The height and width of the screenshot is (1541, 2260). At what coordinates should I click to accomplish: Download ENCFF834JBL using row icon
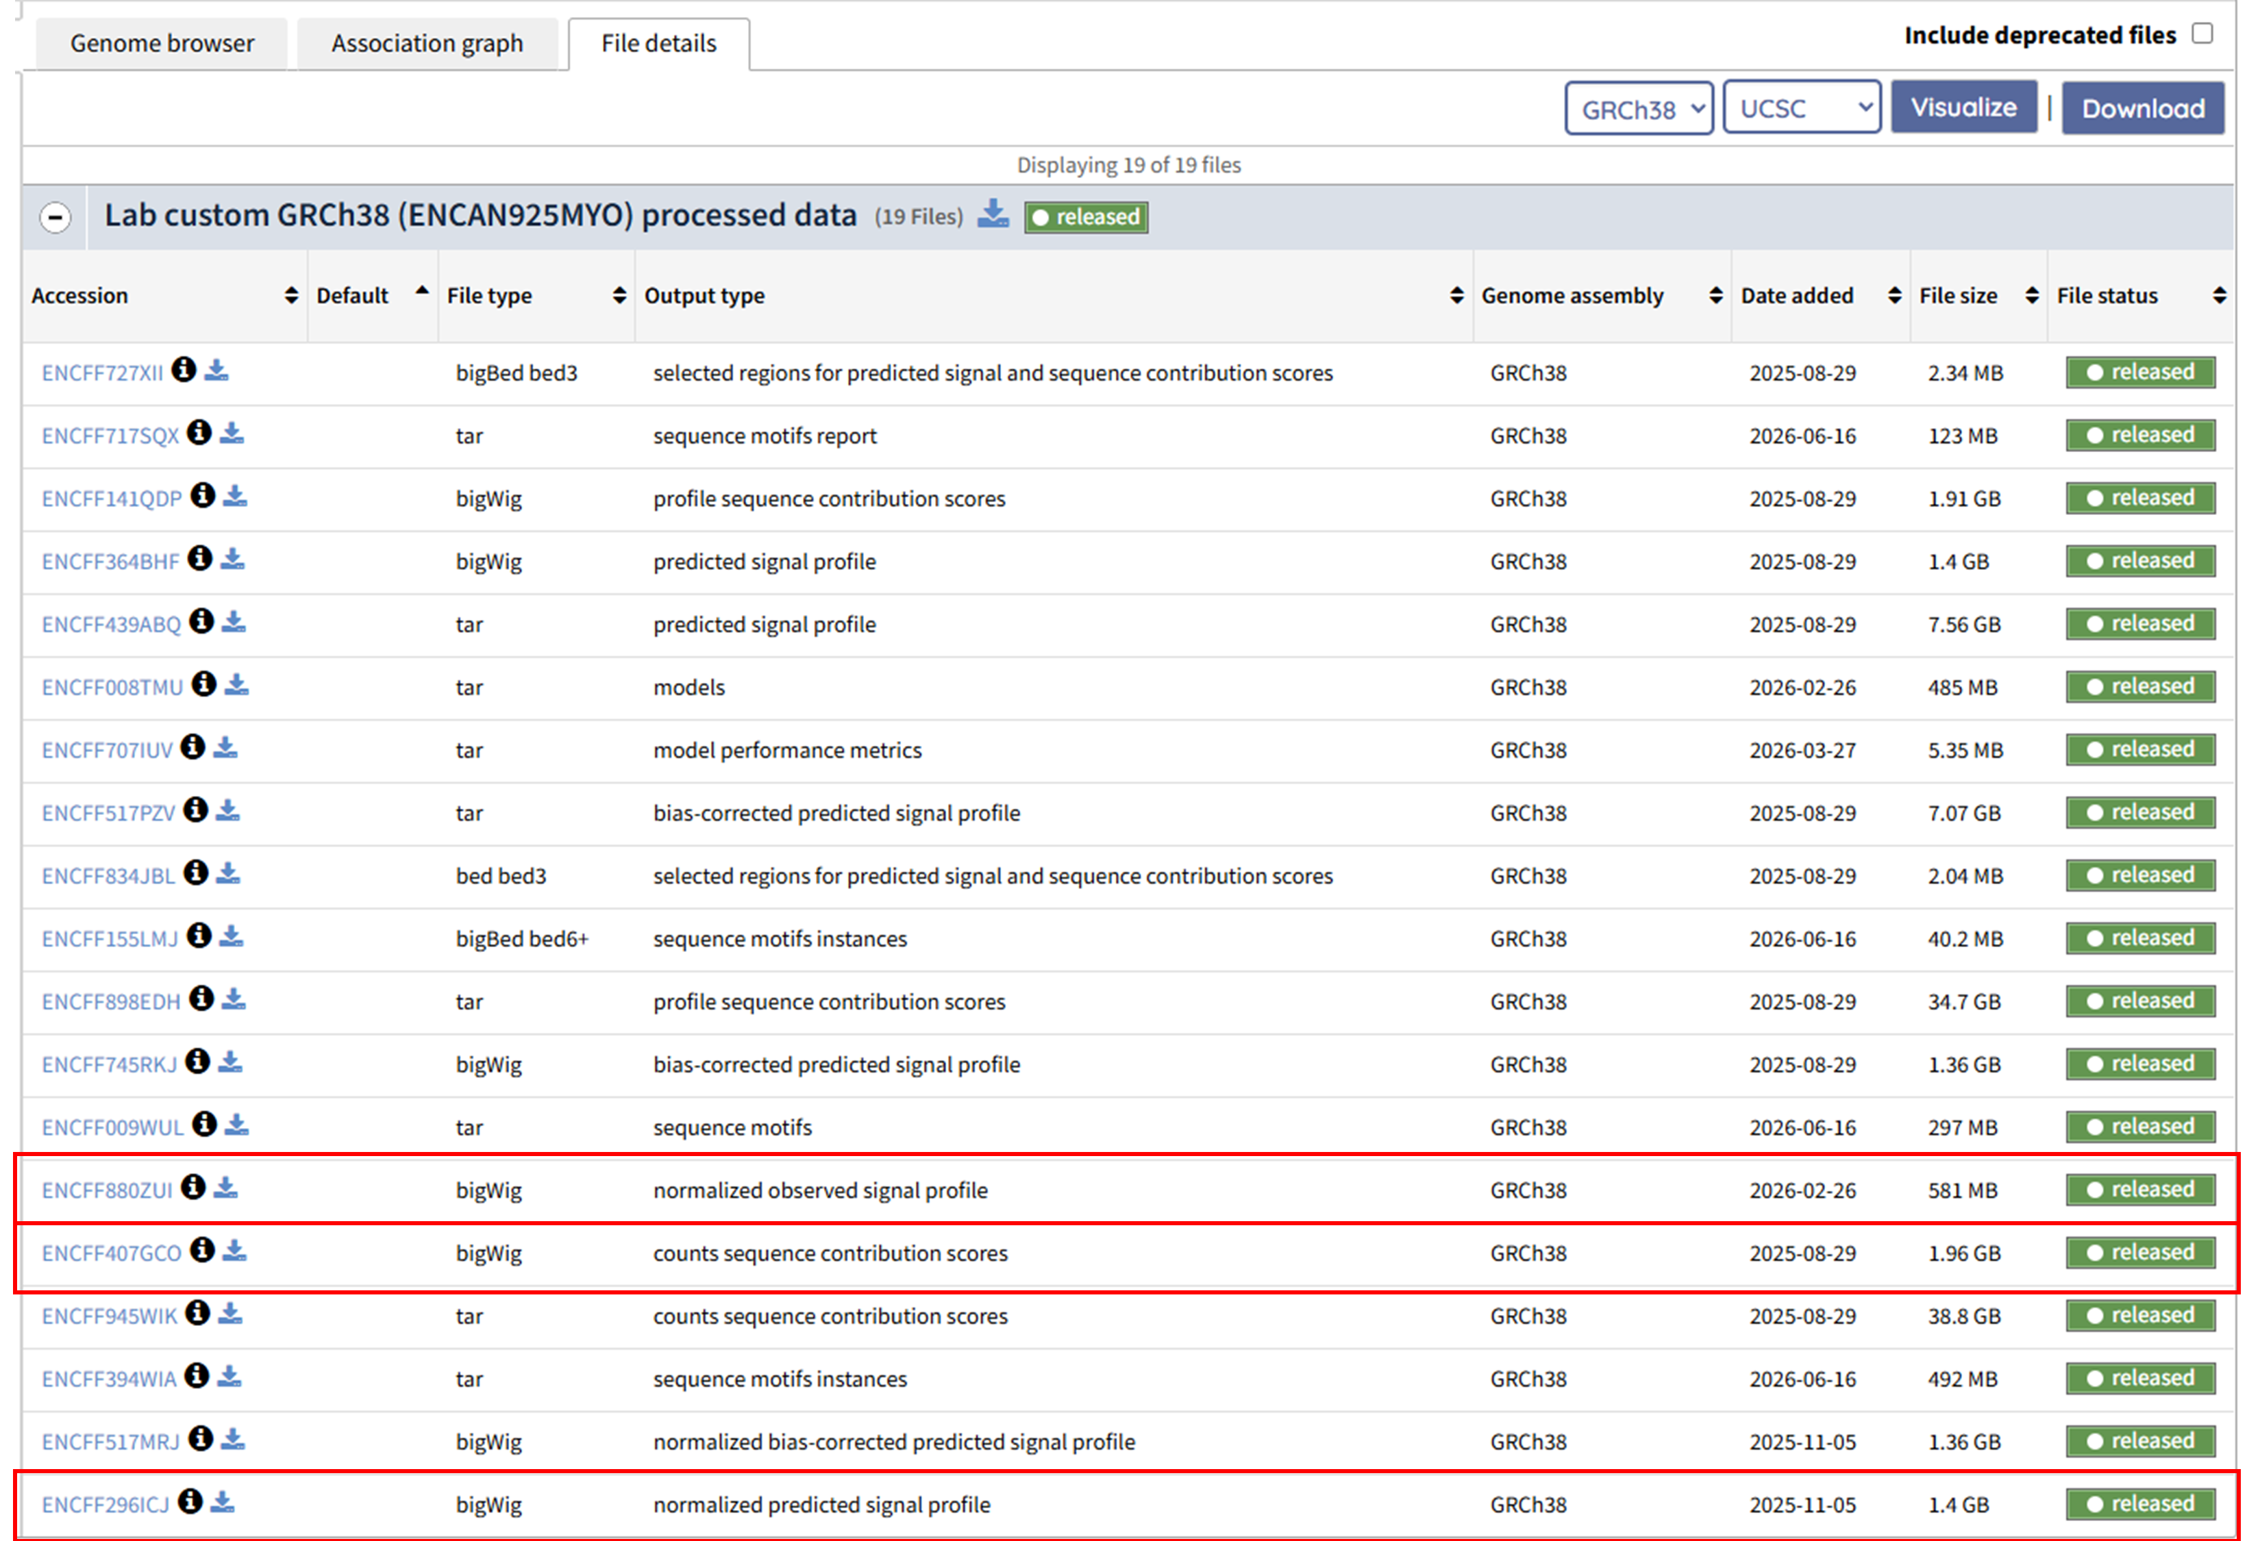point(227,873)
